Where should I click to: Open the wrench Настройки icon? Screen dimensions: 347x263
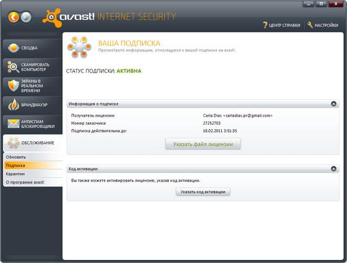pos(310,25)
